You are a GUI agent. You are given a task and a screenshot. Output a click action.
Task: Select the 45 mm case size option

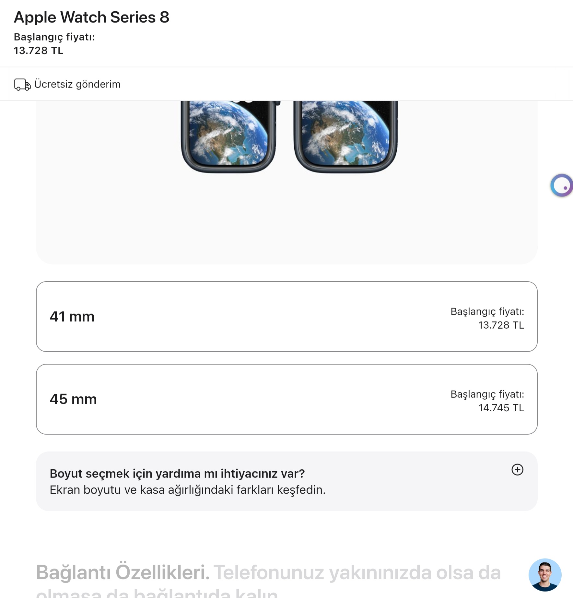286,399
